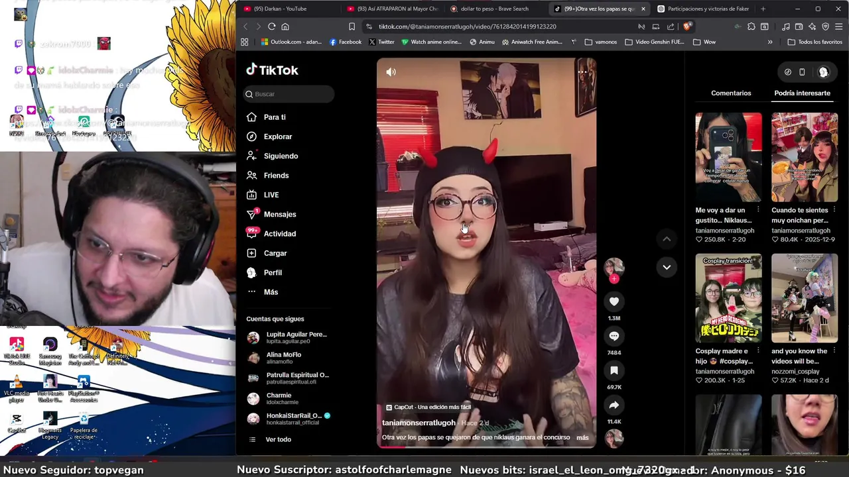The width and height of the screenshot is (849, 477).
Task: Open the Twitter bookmark
Action: pyautogui.click(x=381, y=42)
